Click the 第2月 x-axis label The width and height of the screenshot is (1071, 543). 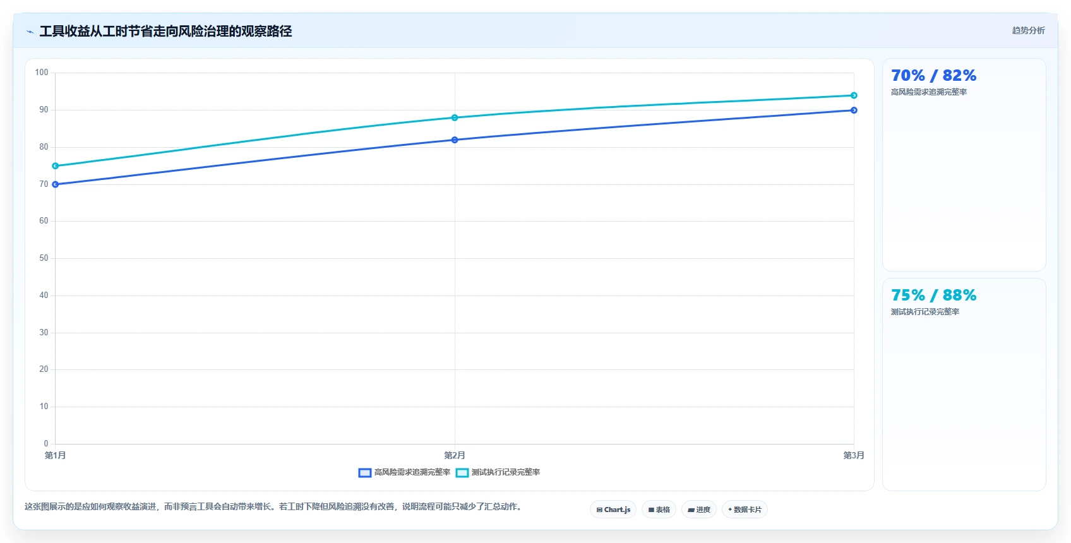(x=455, y=455)
